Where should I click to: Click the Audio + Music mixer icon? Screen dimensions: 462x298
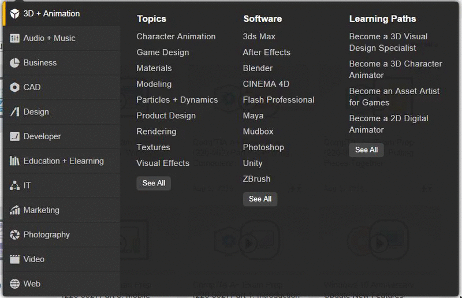(15, 38)
